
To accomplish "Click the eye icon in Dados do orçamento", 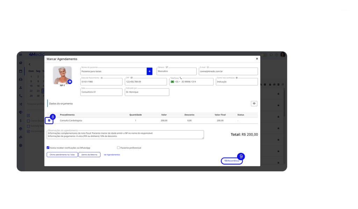I will pos(254,103).
